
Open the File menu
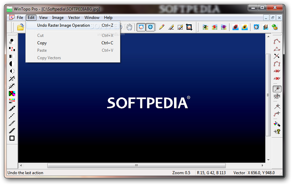pyautogui.click(x=20, y=18)
